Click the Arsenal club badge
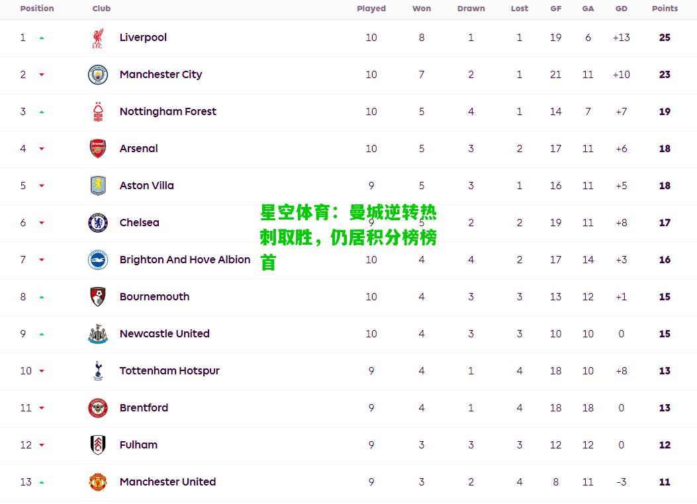The width and height of the screenshot is (697, 504). tap(98, 149)
